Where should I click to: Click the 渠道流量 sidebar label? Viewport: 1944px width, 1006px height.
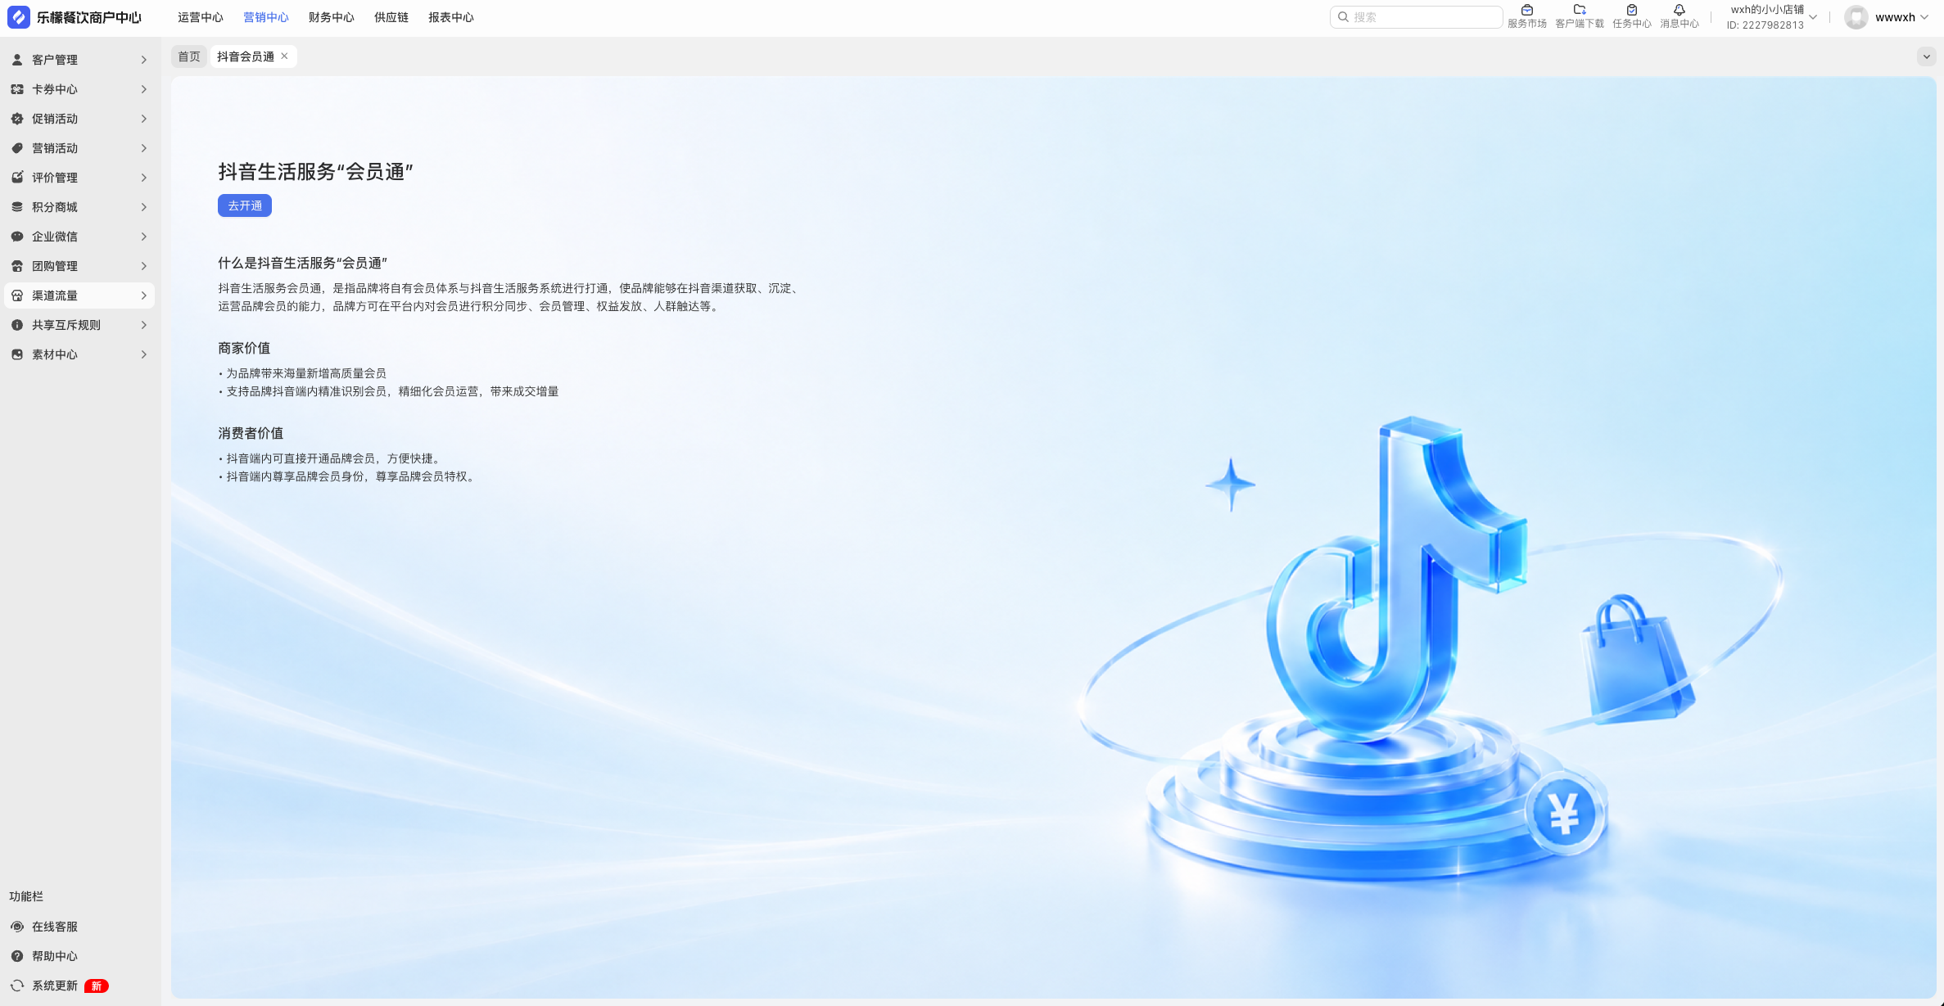coord(55,295)
